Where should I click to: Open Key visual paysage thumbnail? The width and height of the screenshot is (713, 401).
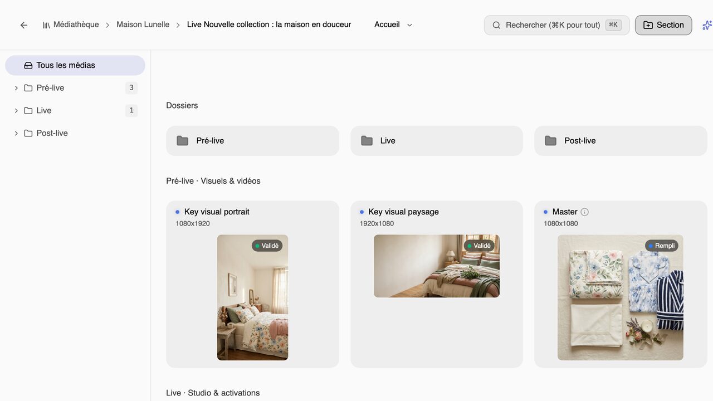coord(437,266)
